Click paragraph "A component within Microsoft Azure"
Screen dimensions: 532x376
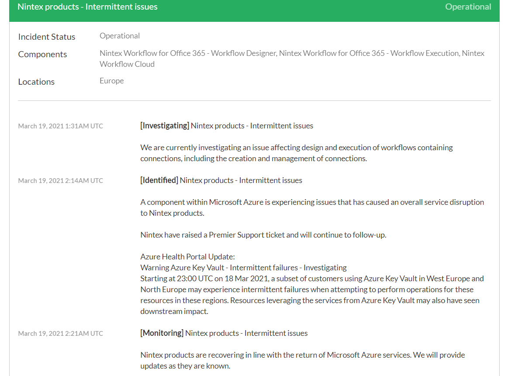click(312, 207)
